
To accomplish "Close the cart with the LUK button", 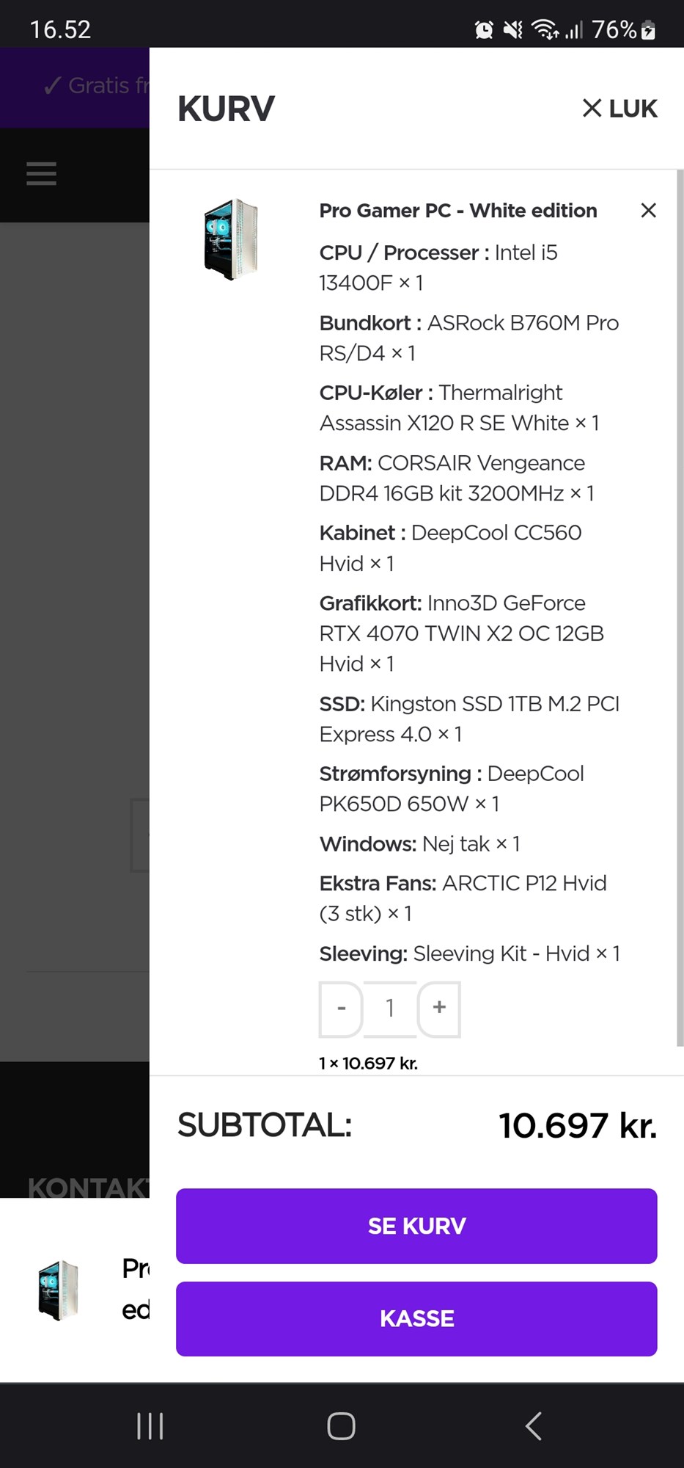I will 619,109.
